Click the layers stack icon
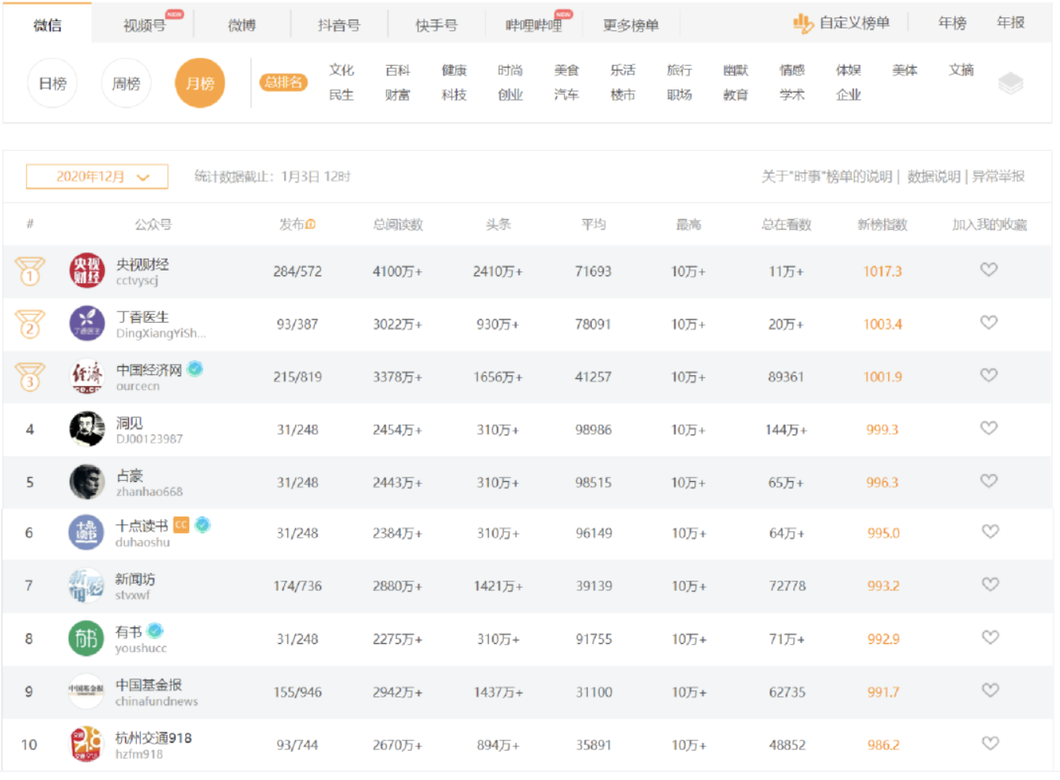This screenshot has height=780, width=1060. (x=1011, y=82)
